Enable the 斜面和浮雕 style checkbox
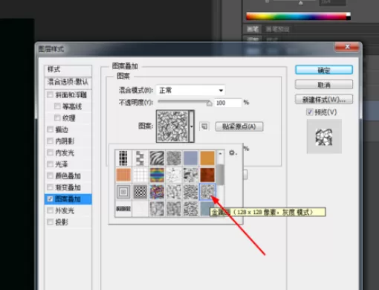Image resolution: width=379 pixels, height=290 pixels. (x=50, y=94)
